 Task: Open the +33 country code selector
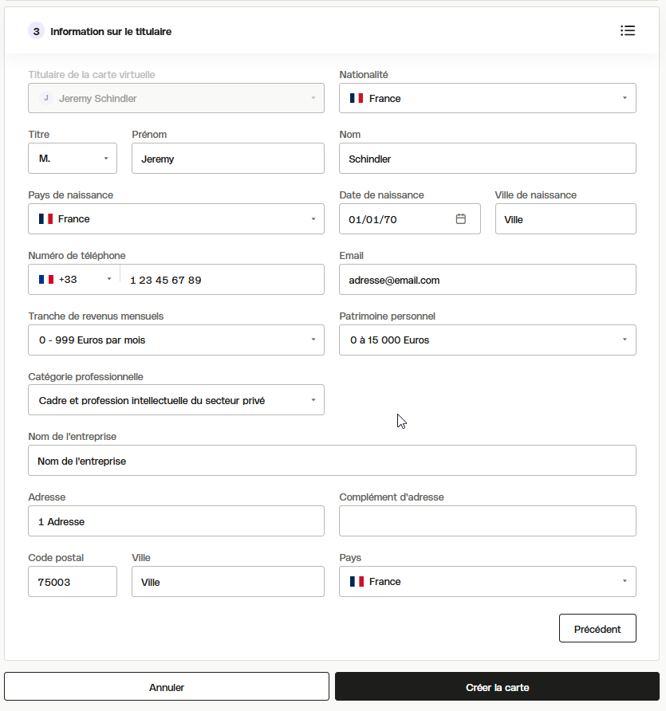pos(75,279)
